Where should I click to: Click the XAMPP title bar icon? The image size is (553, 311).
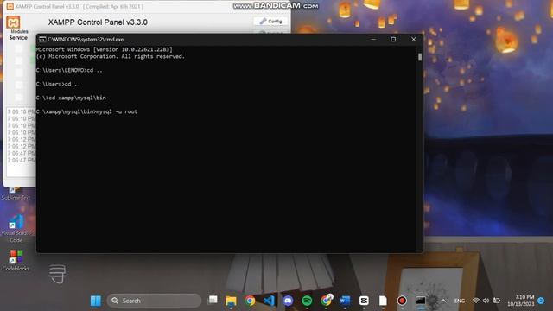click(x=10, y=6)
